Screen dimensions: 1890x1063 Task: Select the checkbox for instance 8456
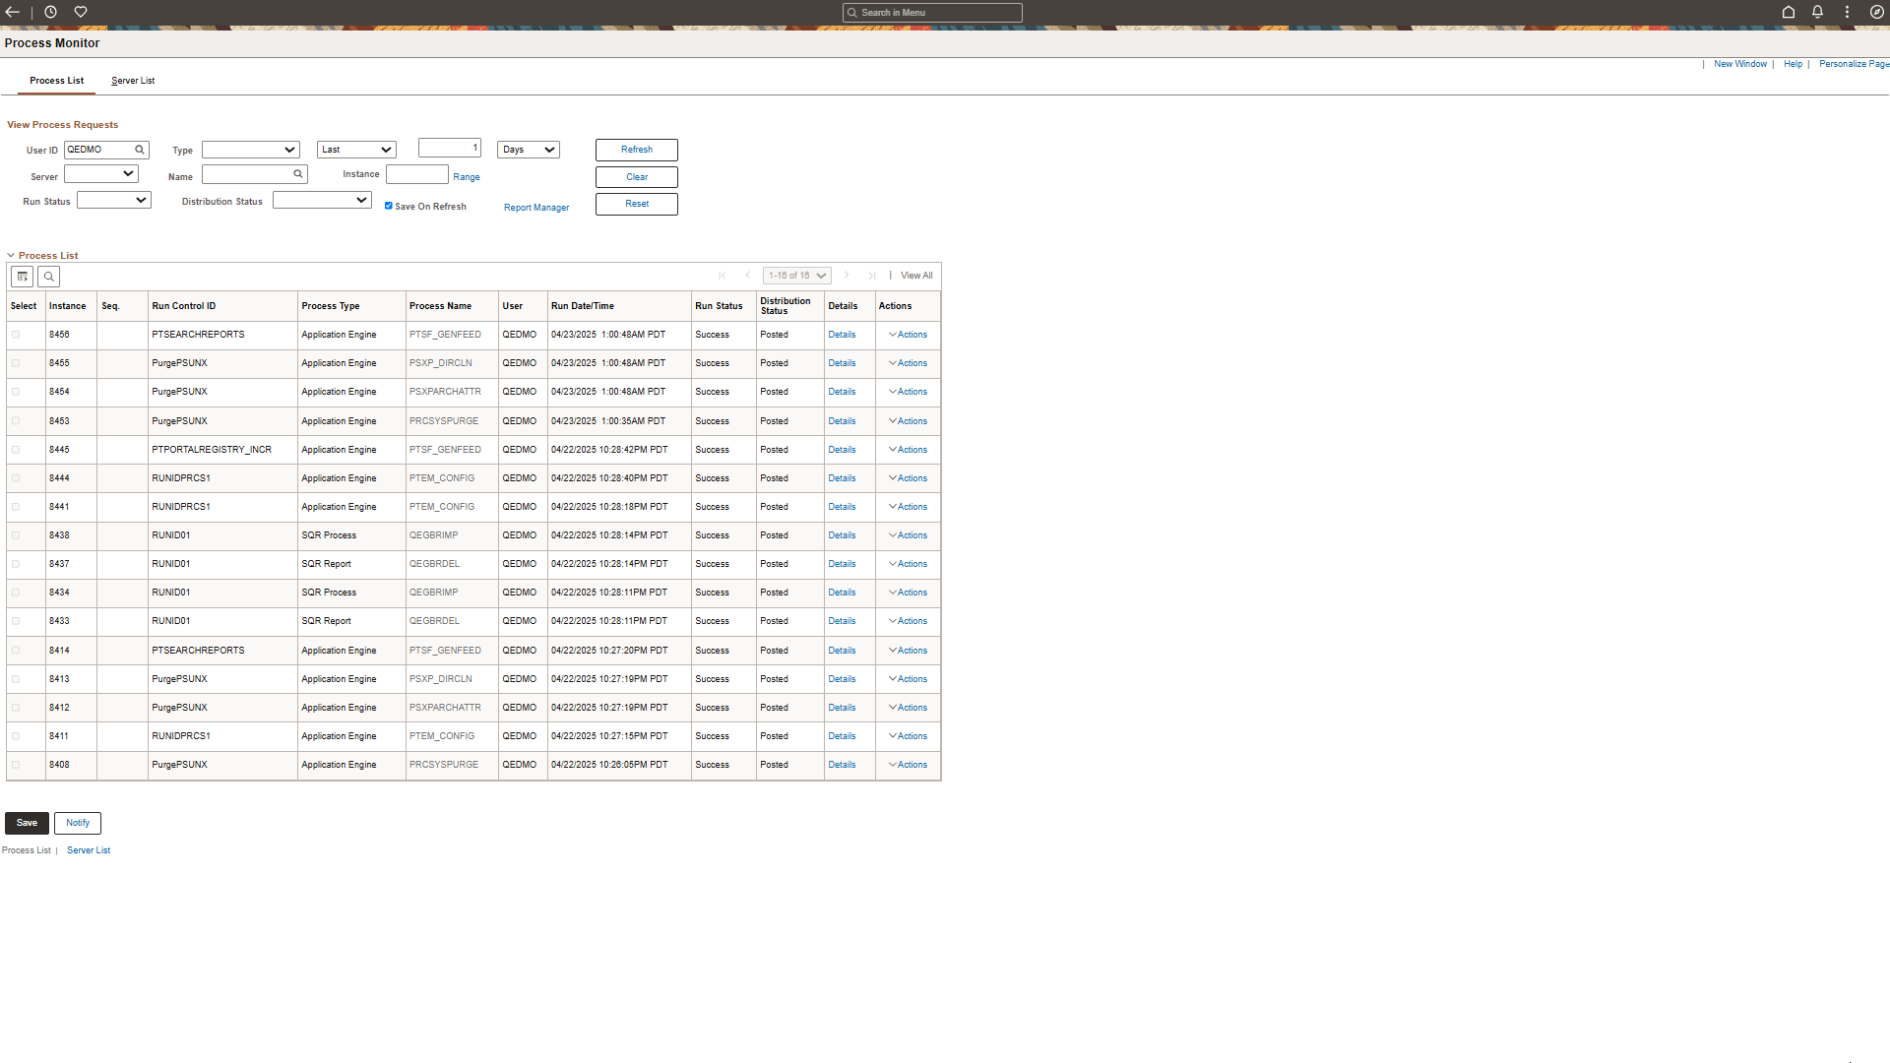pos(17,335)
